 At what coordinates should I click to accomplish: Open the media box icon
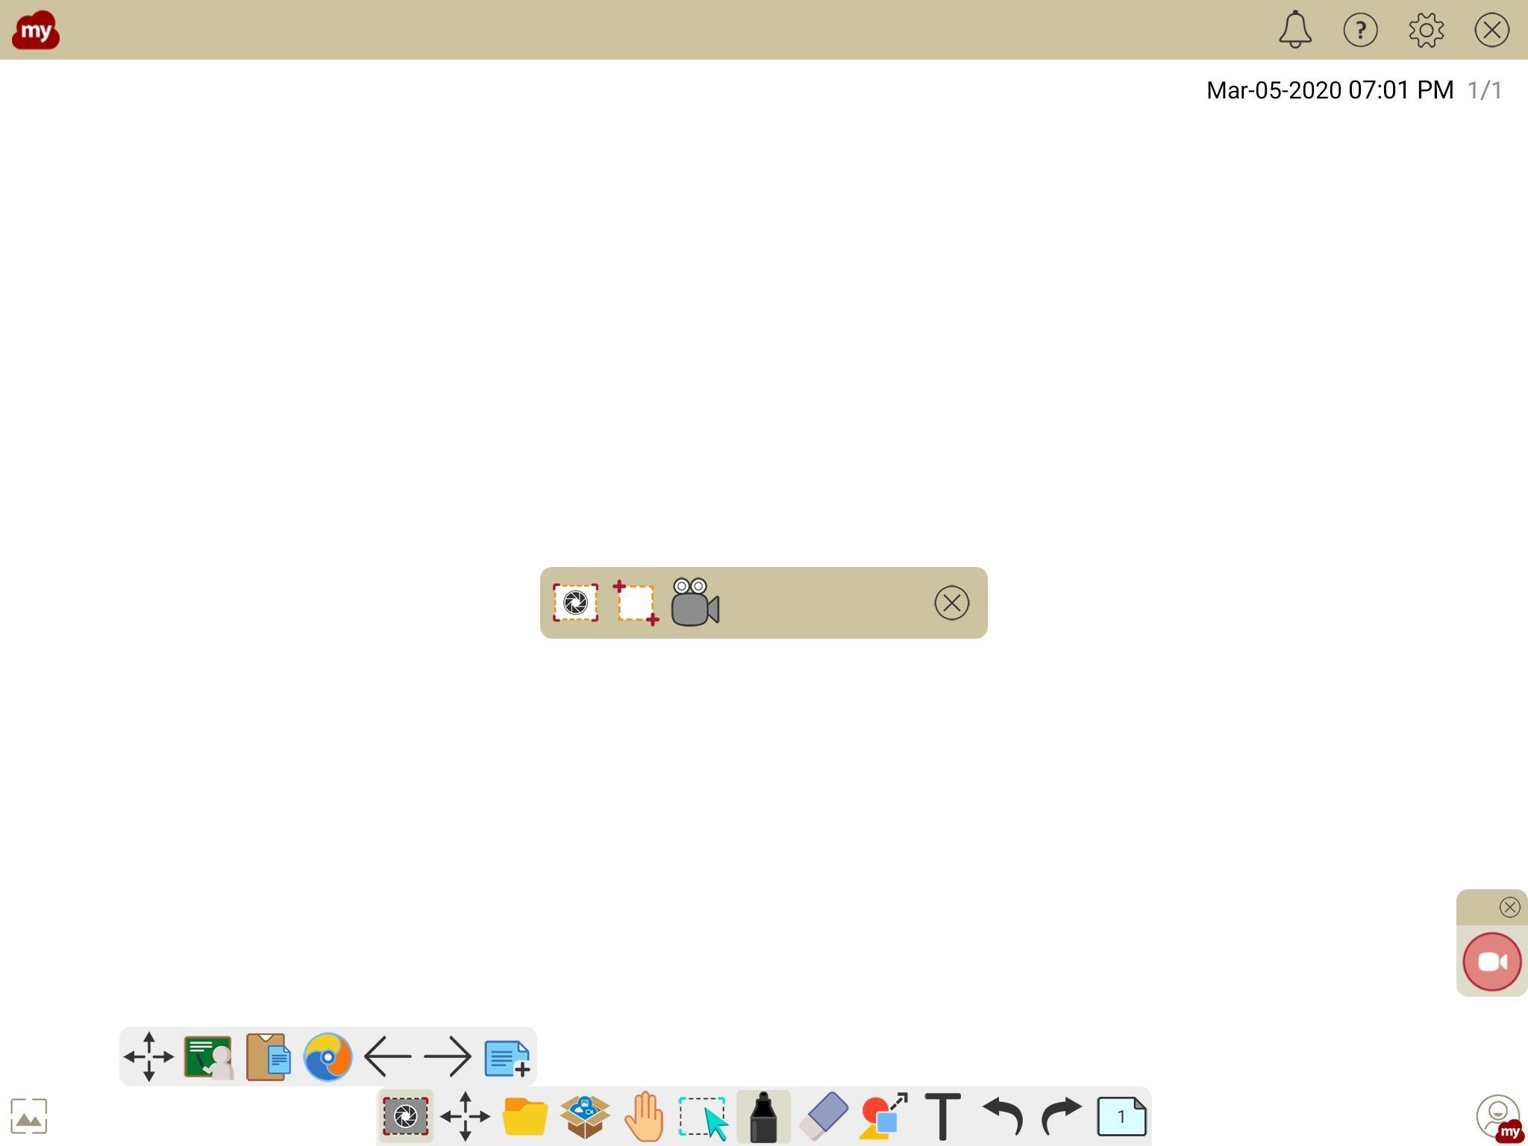pyautogui.click(x=584, y=1116)
